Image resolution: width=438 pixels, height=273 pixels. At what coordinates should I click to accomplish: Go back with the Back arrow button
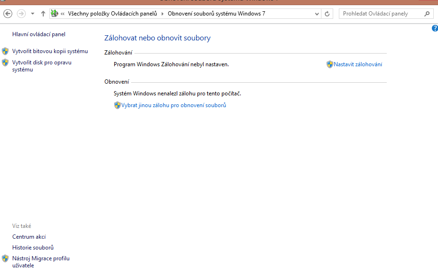8,14
